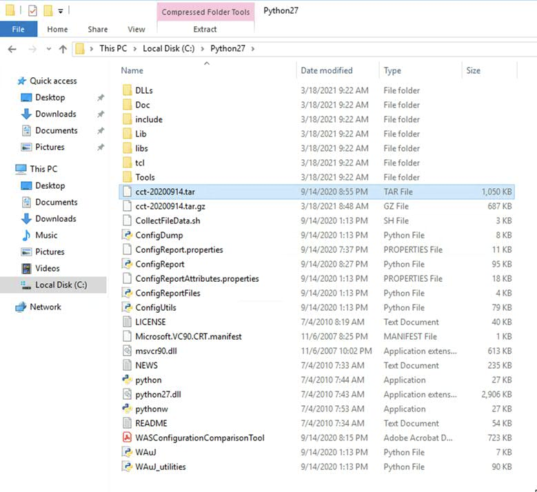Click the tcl folder icon
This screenshot has height=492, width=537.
(127, 163)
